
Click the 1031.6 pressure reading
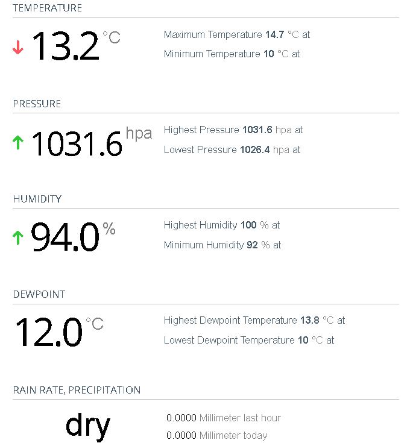(x=77, y=143)
